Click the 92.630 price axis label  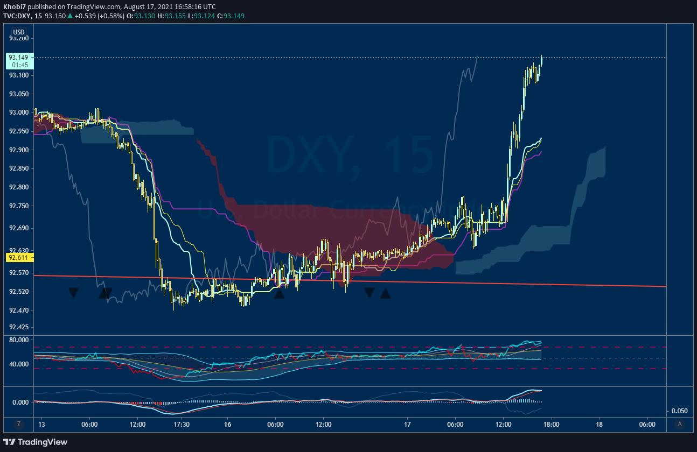coord(19,251)
